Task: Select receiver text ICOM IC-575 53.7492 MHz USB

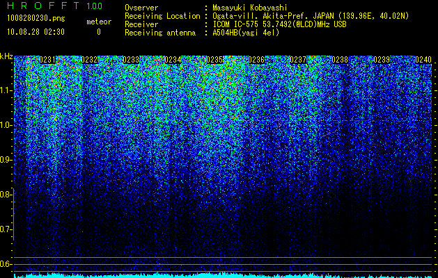Action: 280,24
